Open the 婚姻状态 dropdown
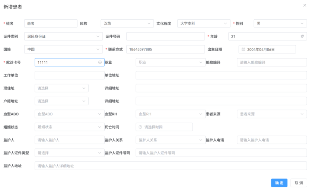The height and width of the screenshot is (190, 309). coord(68,127)
